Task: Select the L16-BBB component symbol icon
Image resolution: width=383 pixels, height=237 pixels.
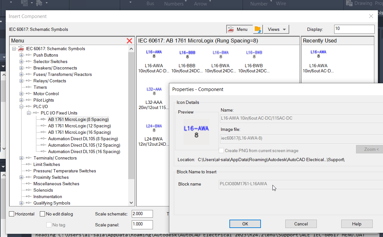Action: (187, 54)
